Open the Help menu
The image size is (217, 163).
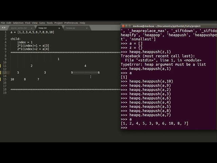[82, 23]
